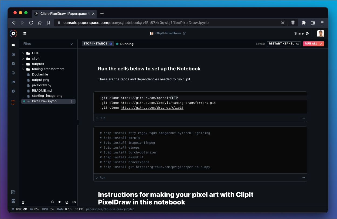
Task: Open the Paperspace logo home icon
Action: (x=13, y=33)
